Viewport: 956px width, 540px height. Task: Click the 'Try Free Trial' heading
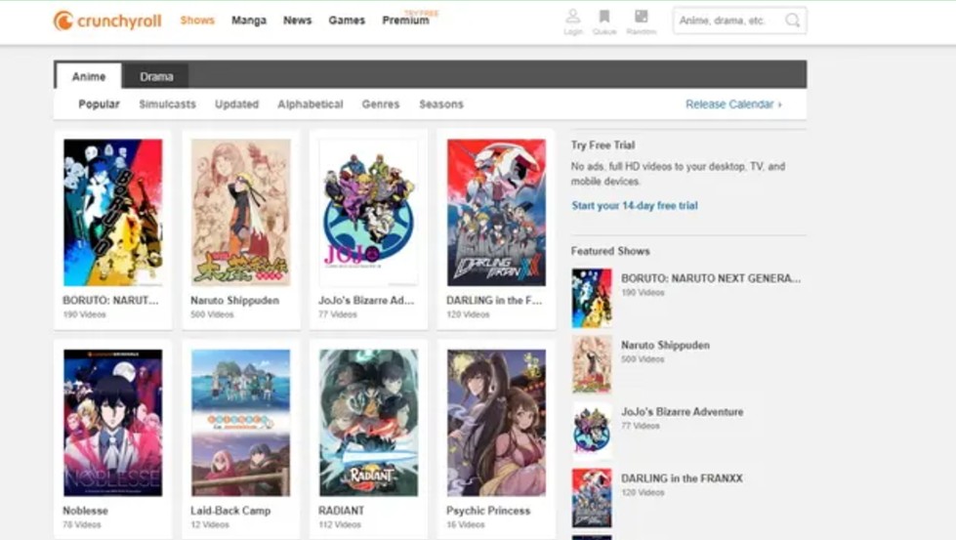pyautogui.click(x=603, y=145)
